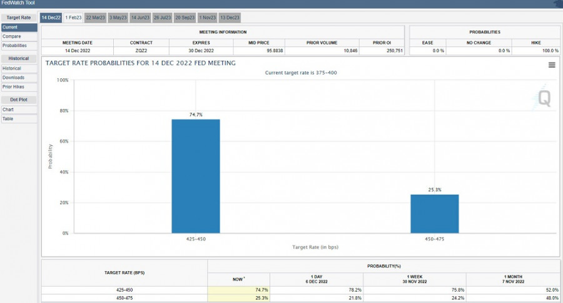The image size is (563, 303).
Task: Click Current in Target Rate sidebar
Action: click(19, 28)
